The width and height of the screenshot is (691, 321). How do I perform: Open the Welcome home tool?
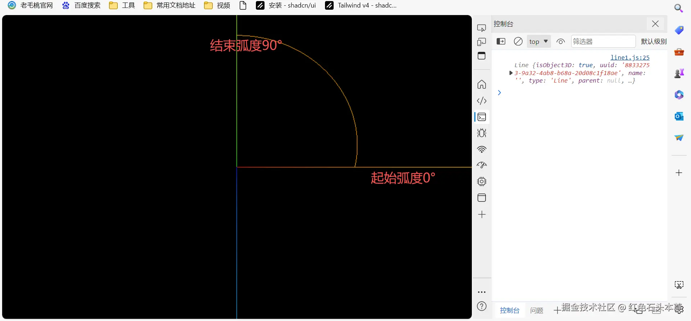point(482,84)
